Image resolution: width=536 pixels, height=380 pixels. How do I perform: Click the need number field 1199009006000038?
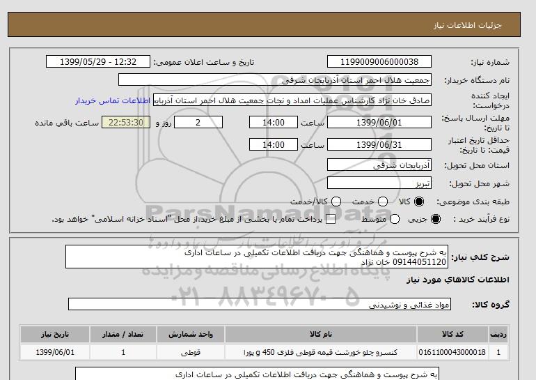(x=379, y=61)
